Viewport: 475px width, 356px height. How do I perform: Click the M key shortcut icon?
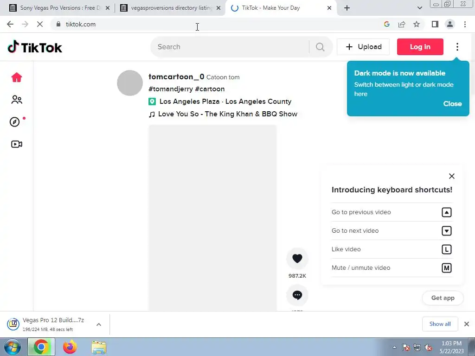click(447, 268)
